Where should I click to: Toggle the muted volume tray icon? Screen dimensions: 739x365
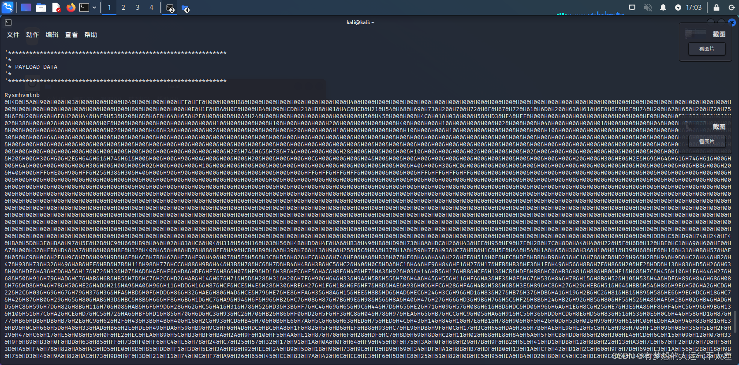coord(648,7)
